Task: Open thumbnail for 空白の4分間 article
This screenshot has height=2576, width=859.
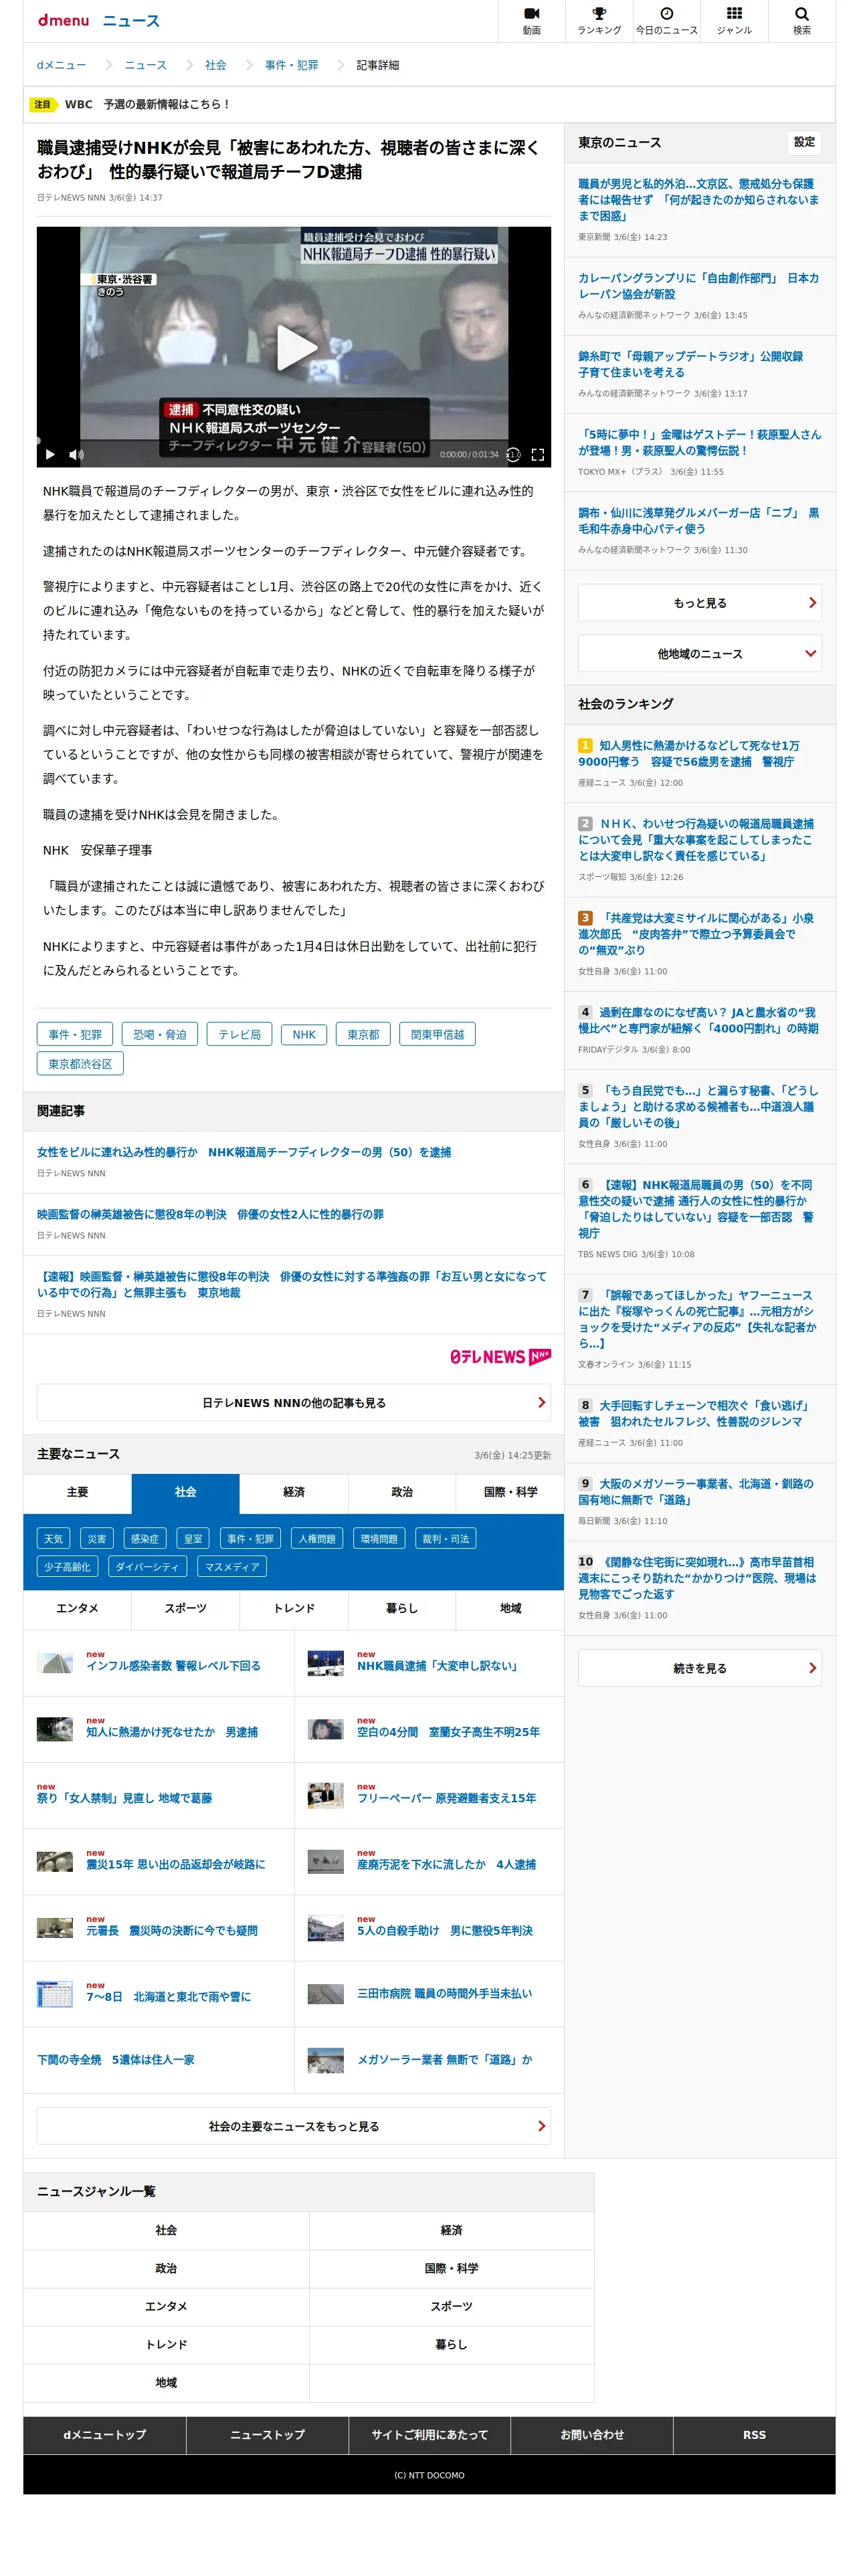Action: [x=325, y=1728]
